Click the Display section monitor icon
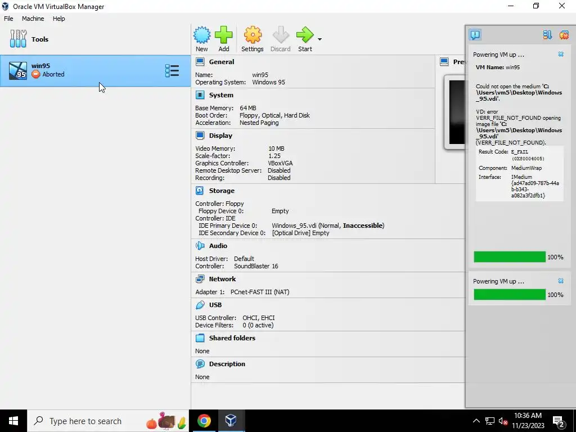This screenshot has width=576, height=432. [200, 136]
